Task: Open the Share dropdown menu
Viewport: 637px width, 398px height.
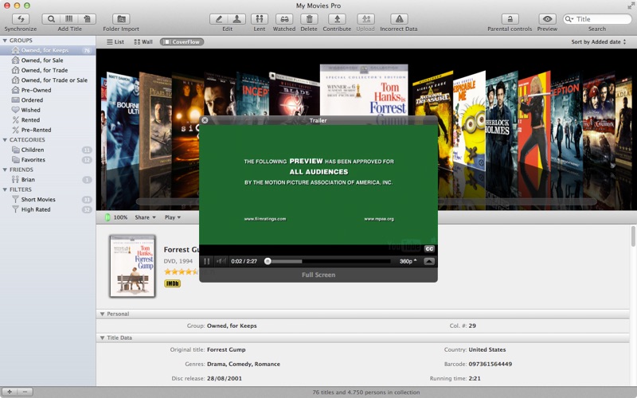Action: [146, 217]
